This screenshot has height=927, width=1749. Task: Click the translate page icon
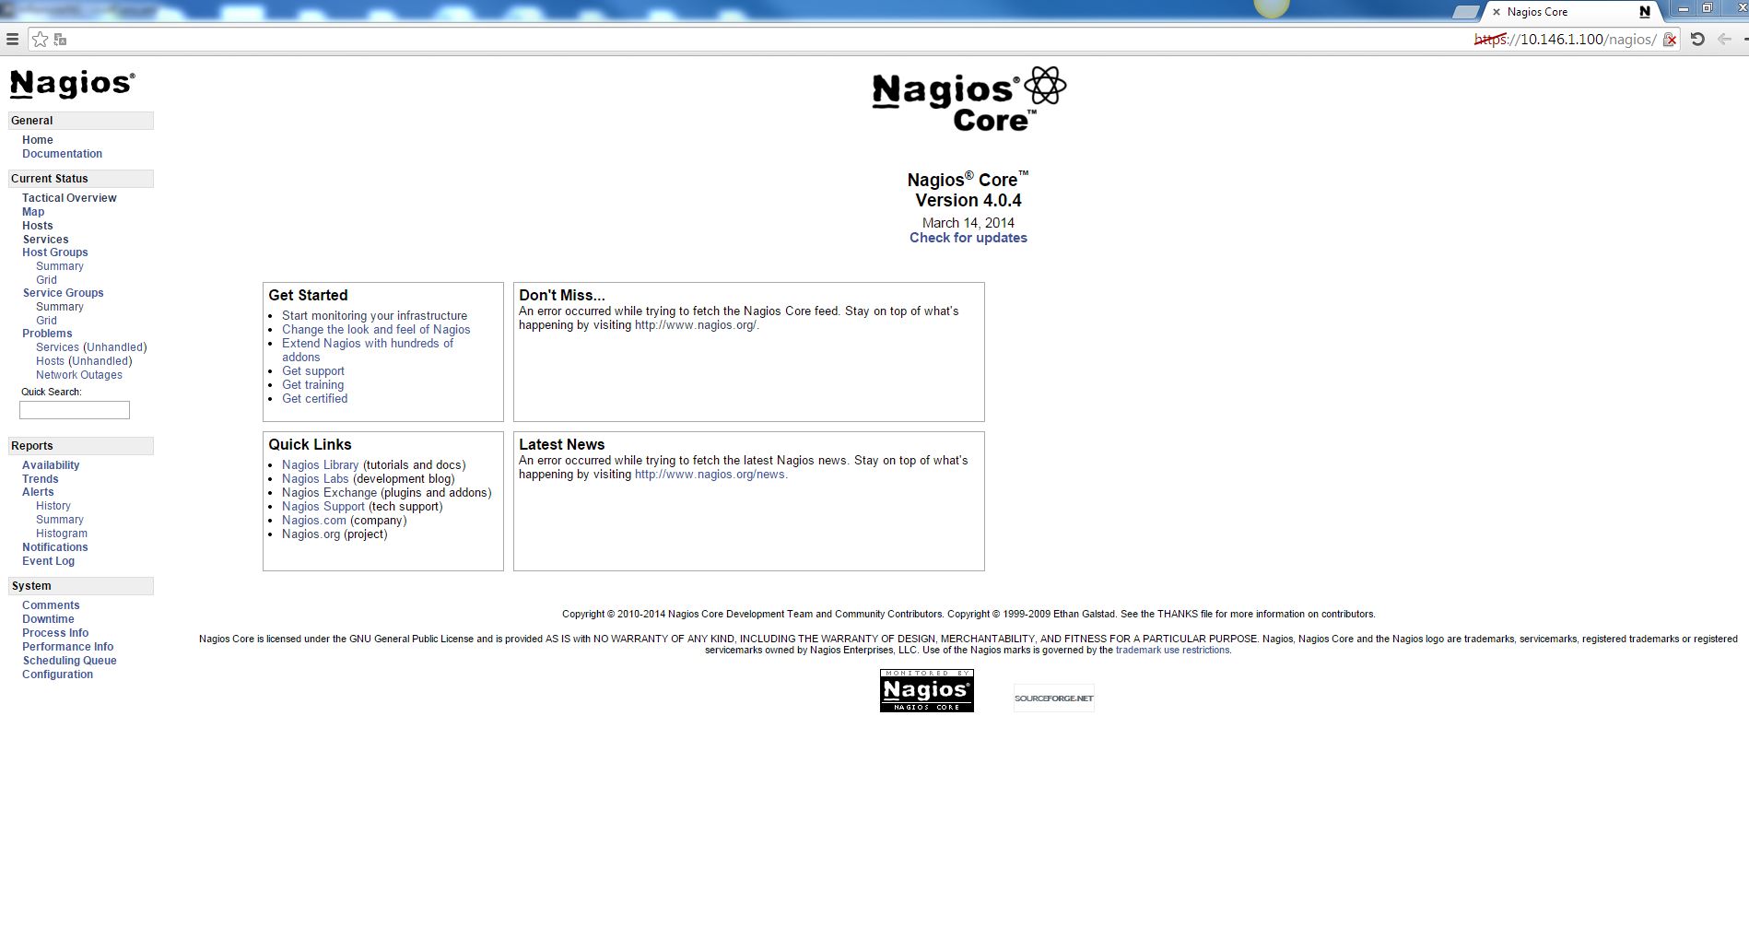pyautogui.click(x=61, y=40)
